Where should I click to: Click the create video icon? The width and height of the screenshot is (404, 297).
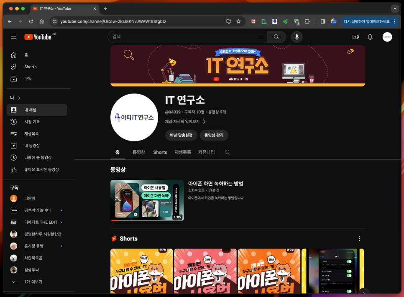click(x=355, y=37)
